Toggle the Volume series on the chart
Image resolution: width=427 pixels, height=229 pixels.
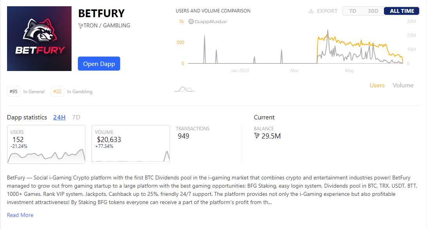pyautogui.click(x=403, y=85)
